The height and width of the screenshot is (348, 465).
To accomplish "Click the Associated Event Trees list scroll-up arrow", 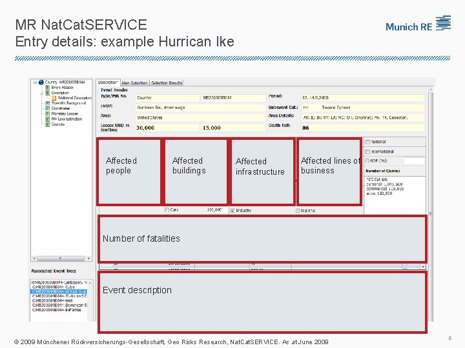I will (x=90, y=283).
